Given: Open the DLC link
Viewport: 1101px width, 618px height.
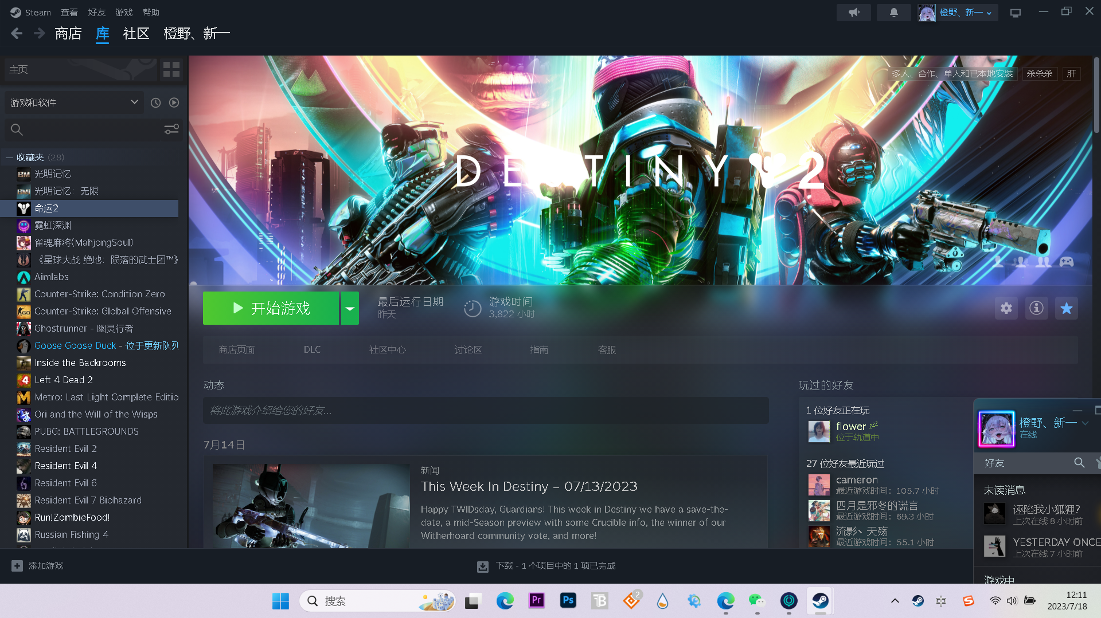Looking at the screenshot, I should [312, 349].
